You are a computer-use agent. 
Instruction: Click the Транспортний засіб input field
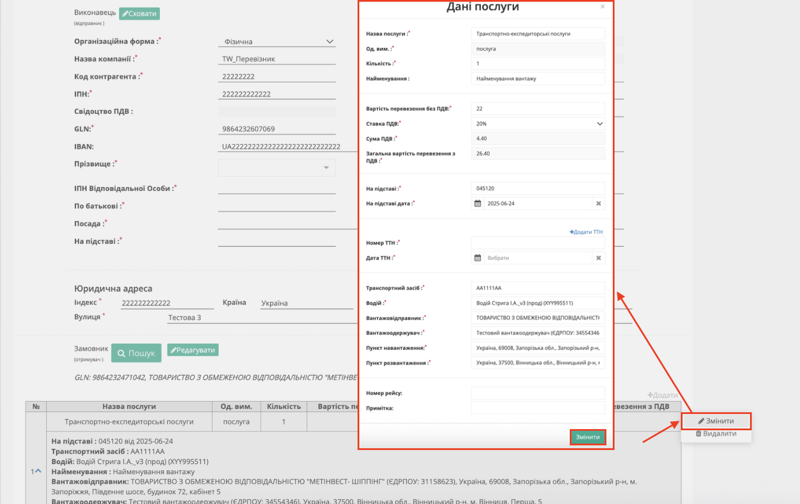[x=538, y=288]
